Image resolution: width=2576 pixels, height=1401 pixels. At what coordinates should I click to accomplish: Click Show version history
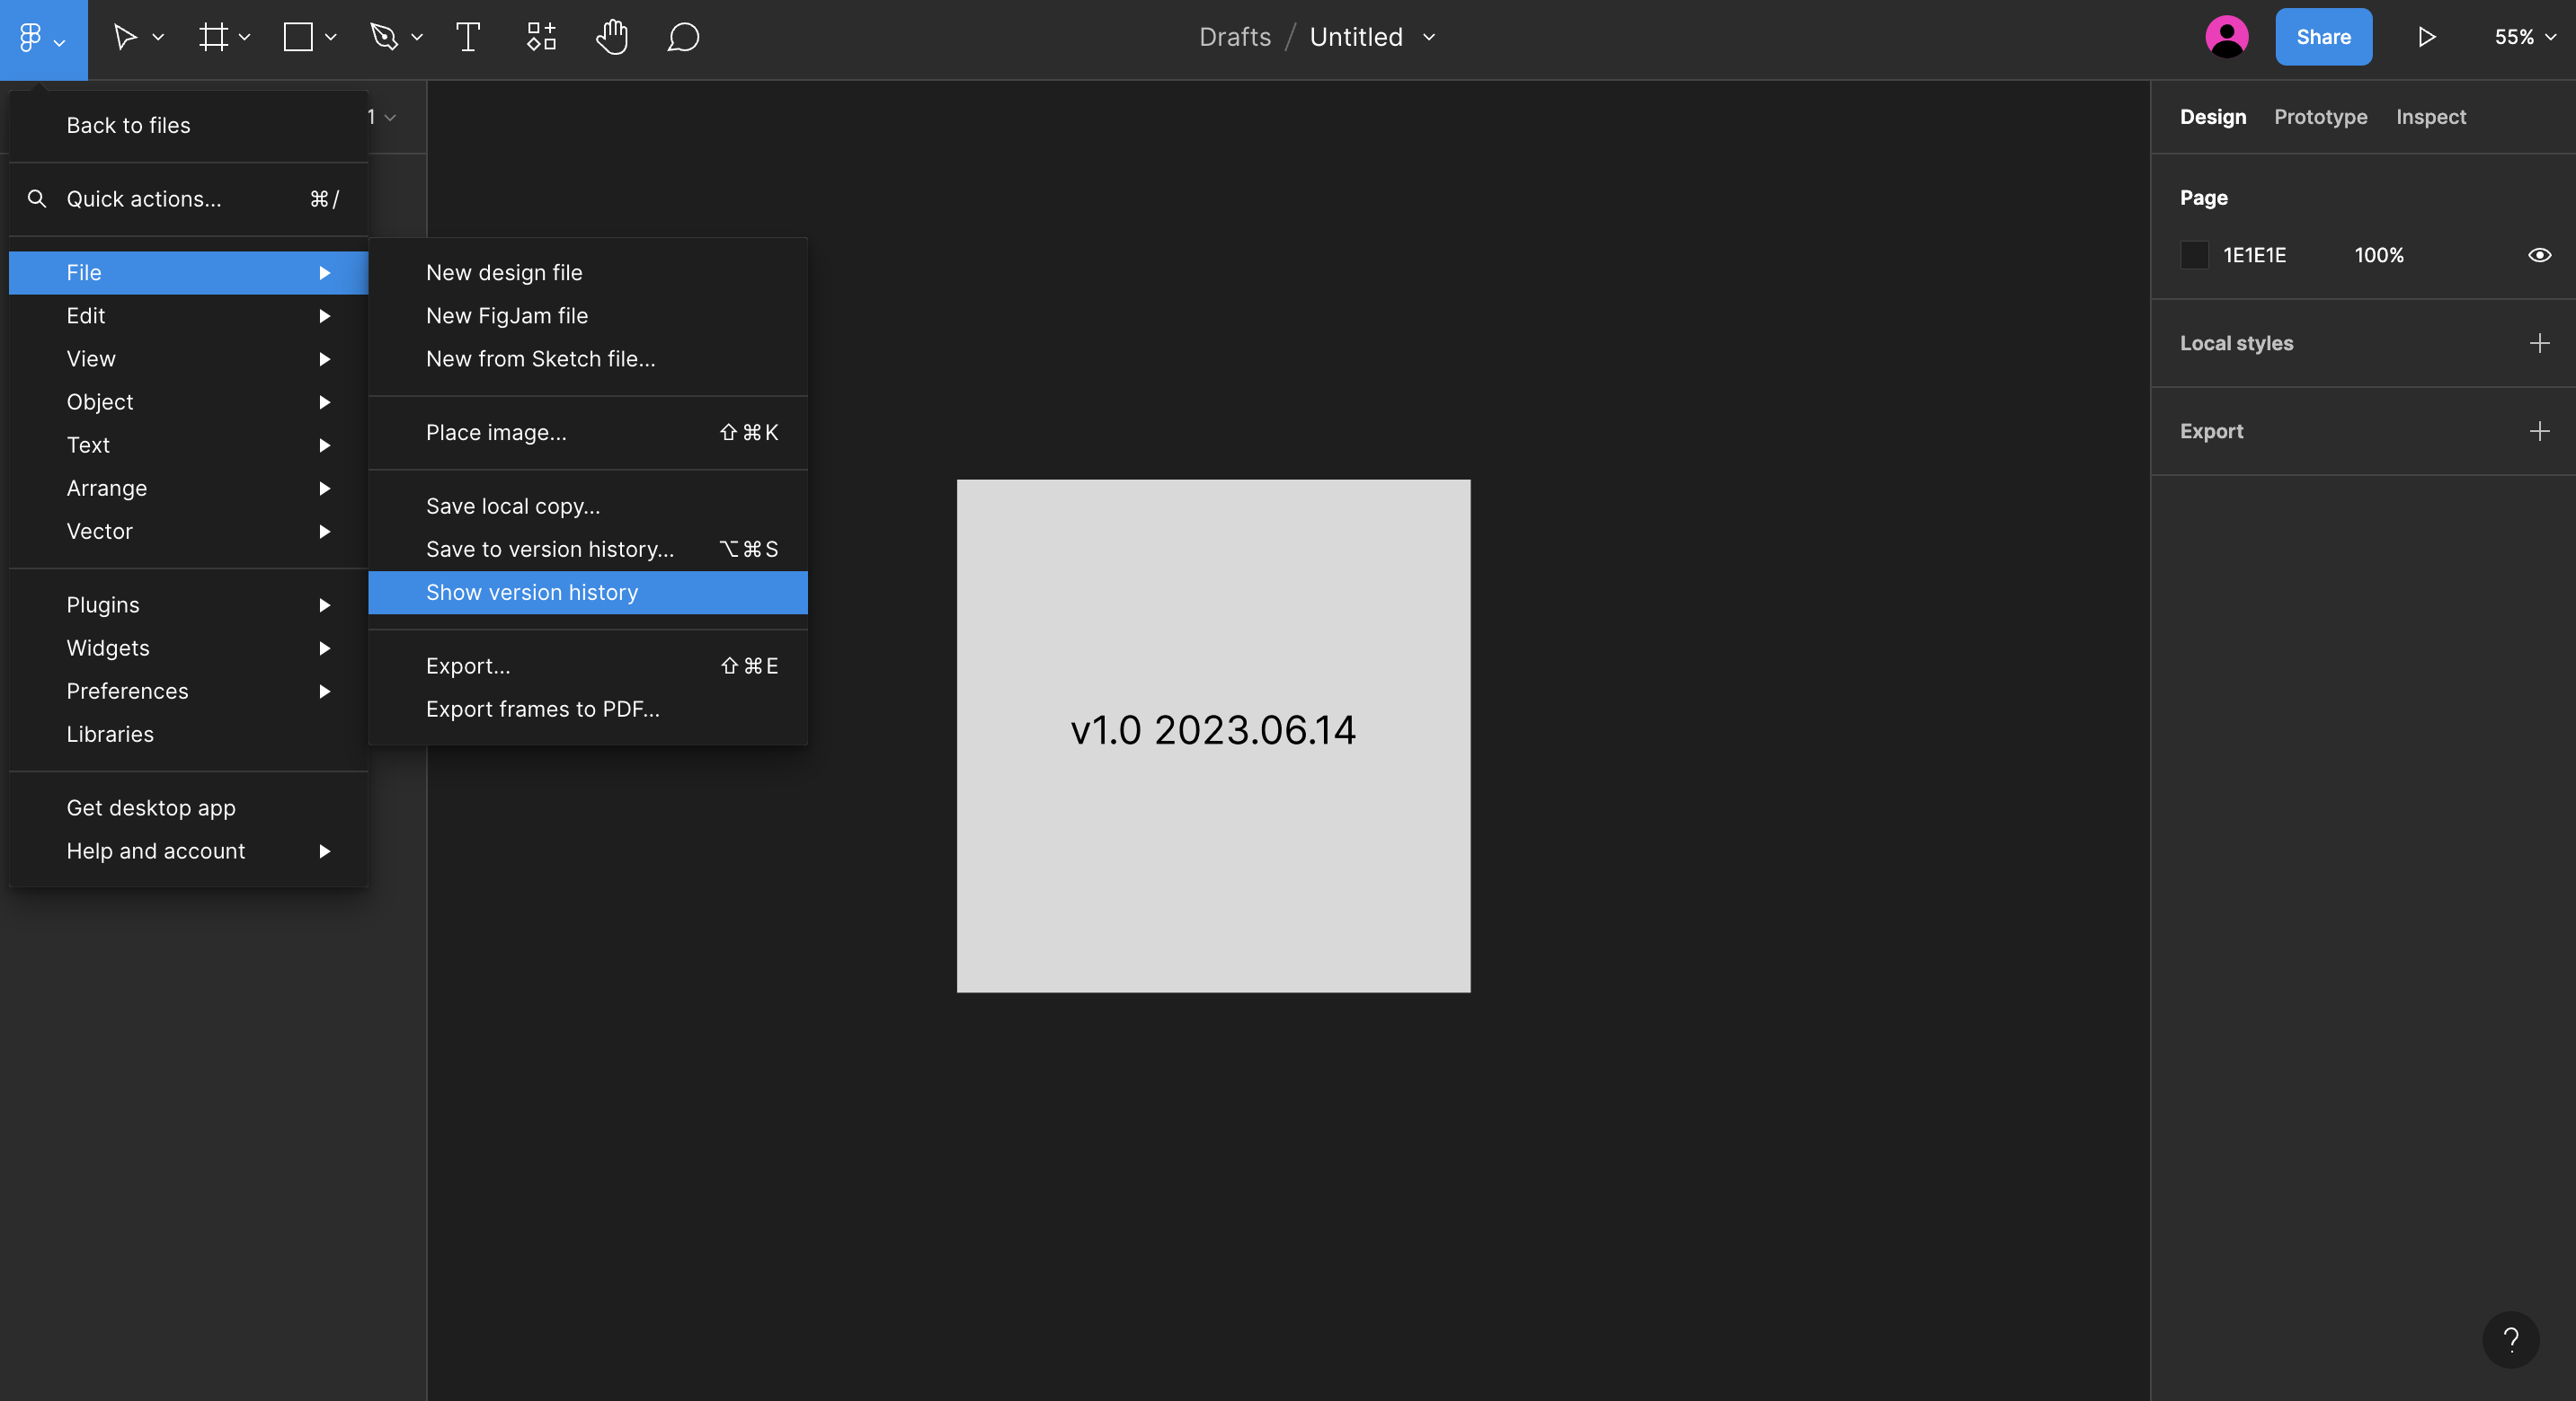point(588,593)
